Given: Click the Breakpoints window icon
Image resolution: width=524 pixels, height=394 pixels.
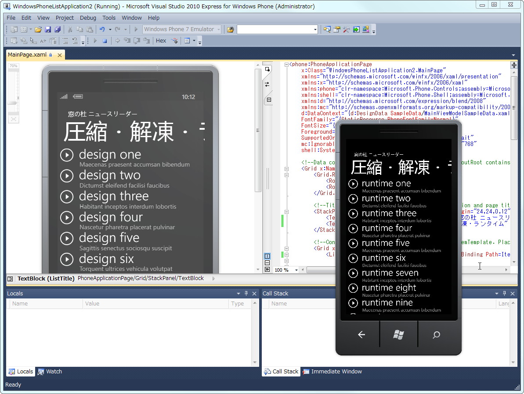Looking at the screenshot, I should pos(187,41).
